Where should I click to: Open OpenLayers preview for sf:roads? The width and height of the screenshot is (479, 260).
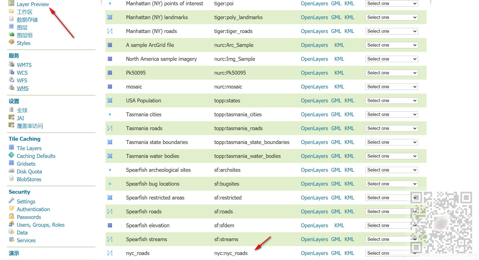coord(314,211)
